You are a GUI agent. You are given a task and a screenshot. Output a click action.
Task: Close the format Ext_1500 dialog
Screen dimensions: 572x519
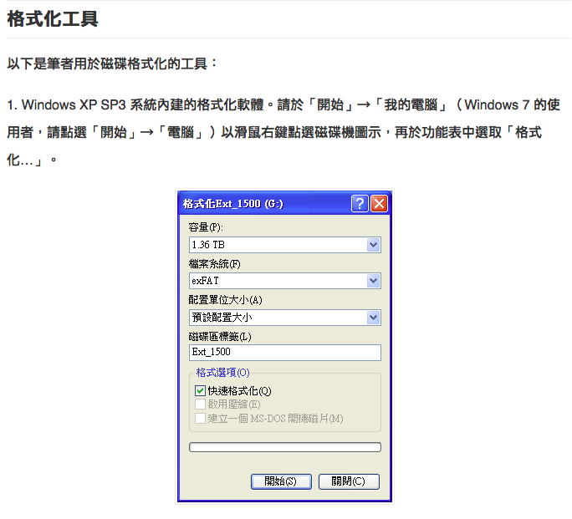379,203
